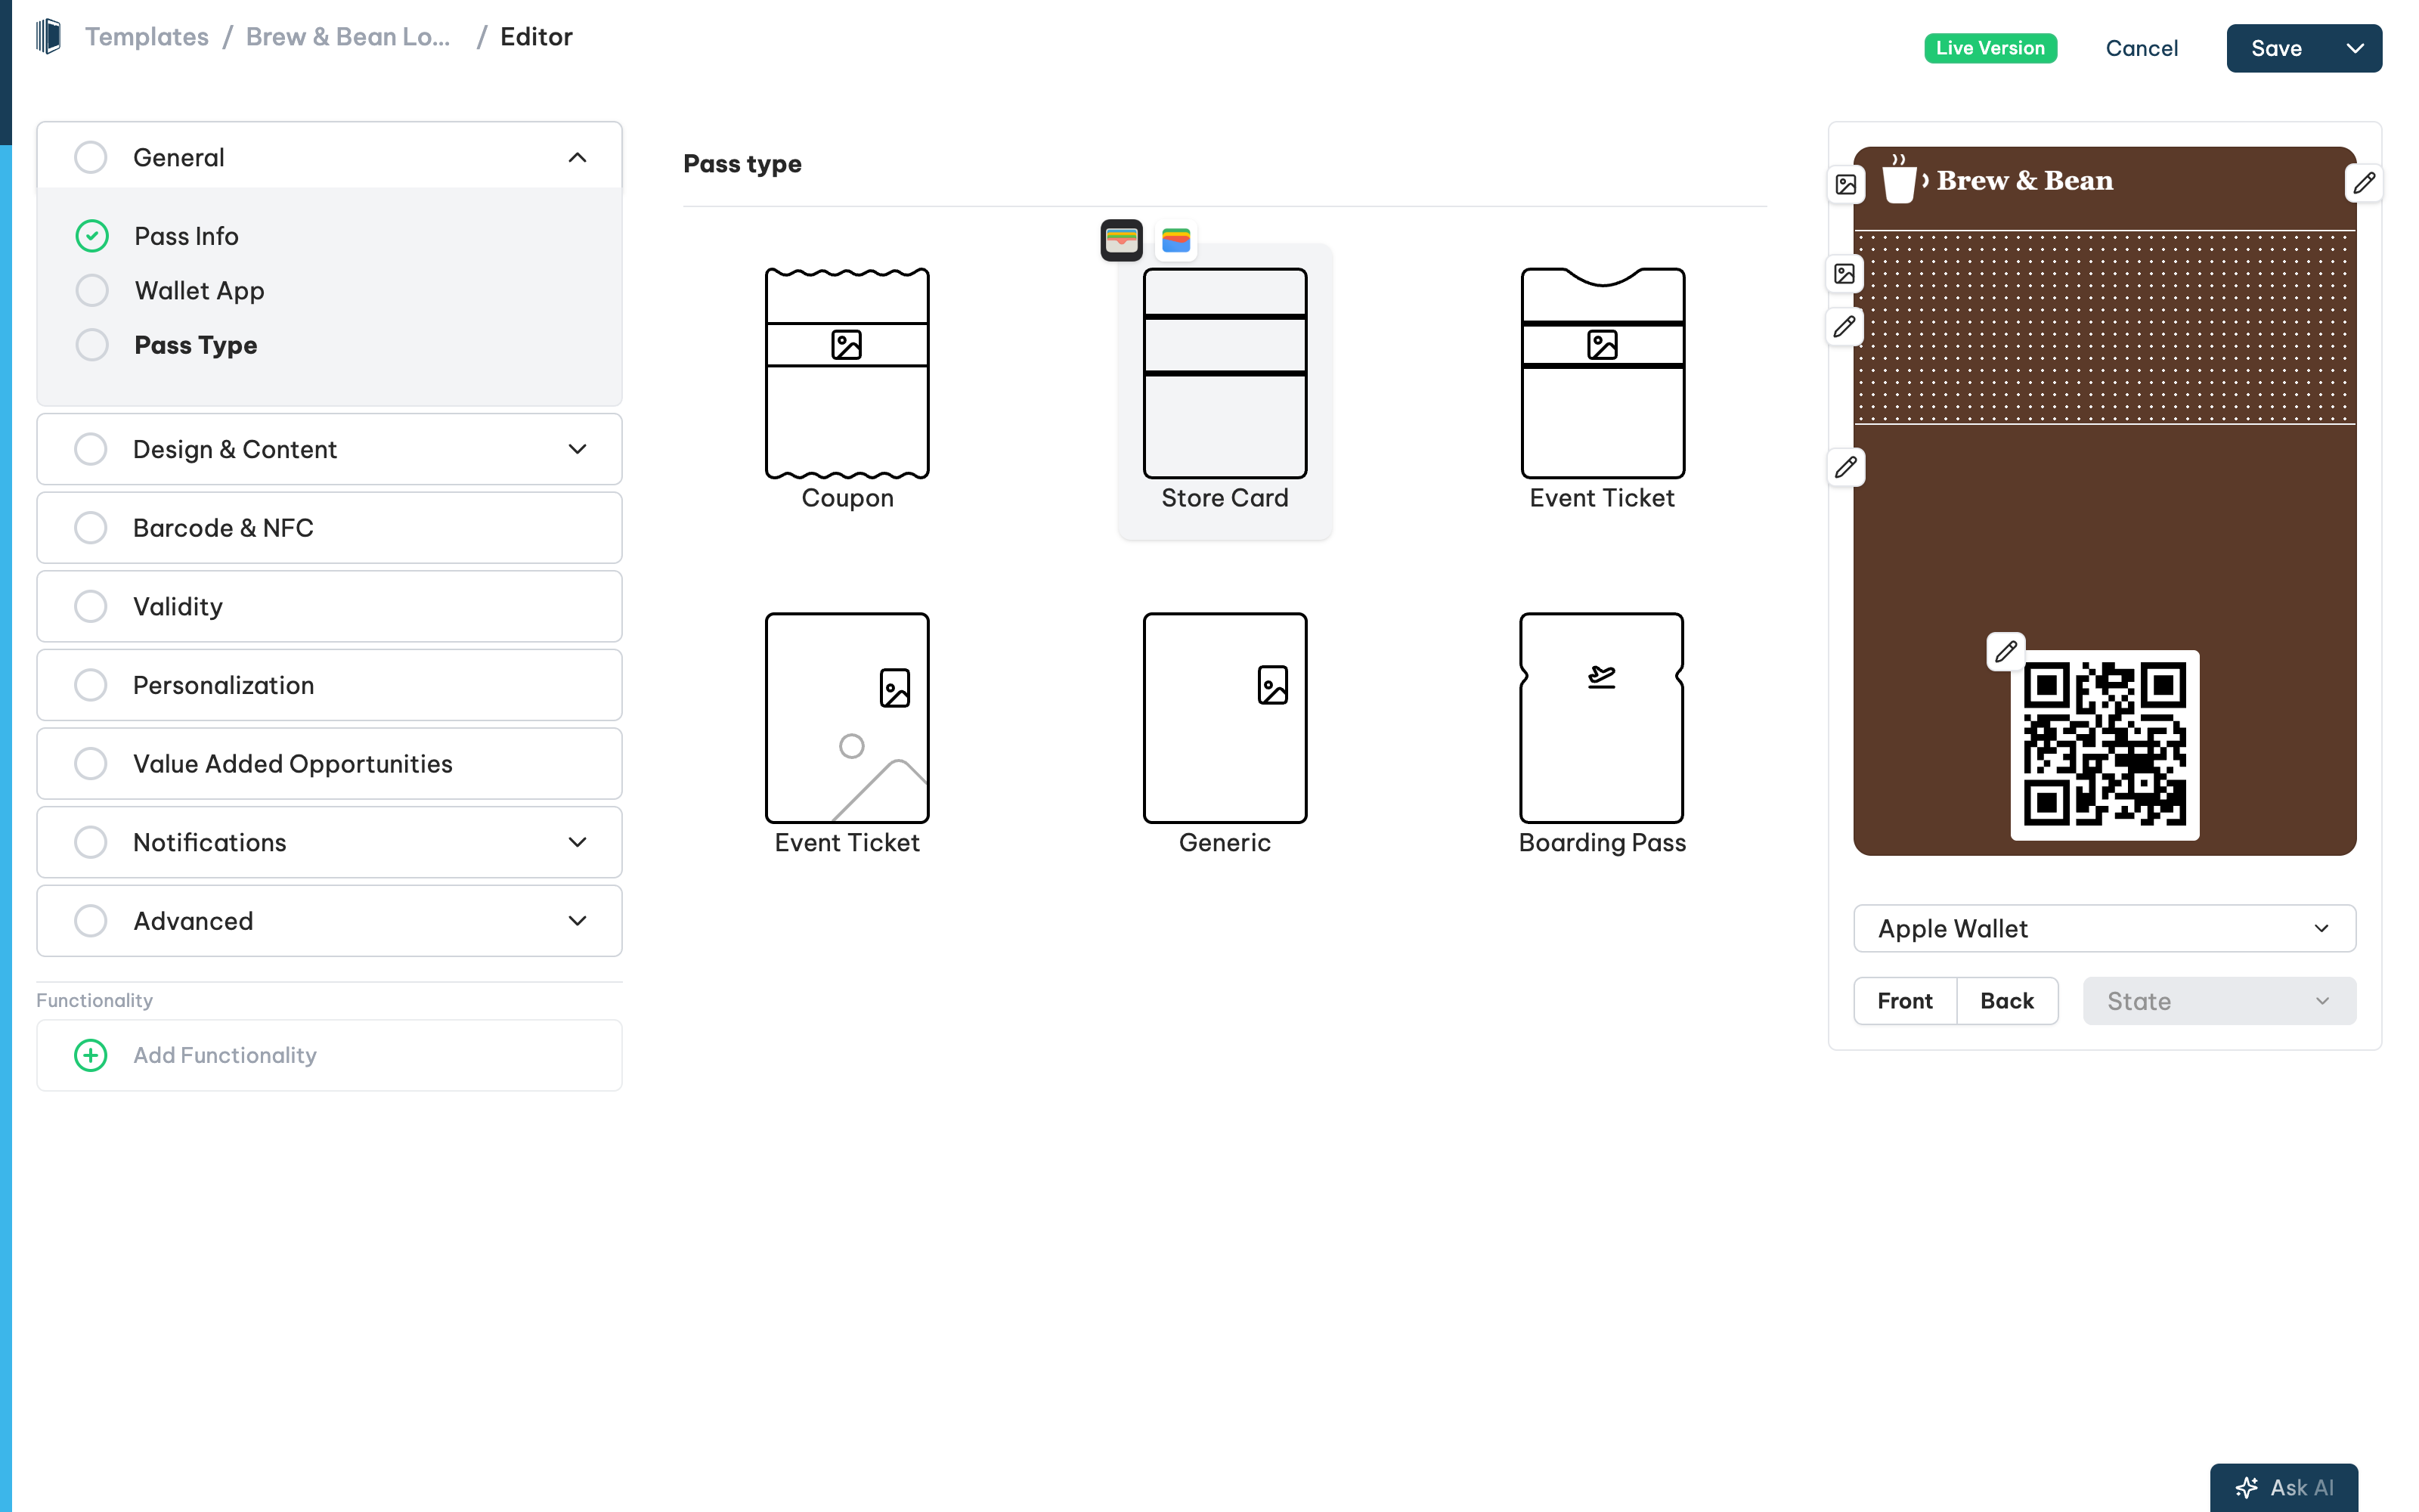The height and width of the screenshot is (1512, 2419).
Task: Open Barcode & NFC section
Action: pyautogui.click(x=329, y=528)
